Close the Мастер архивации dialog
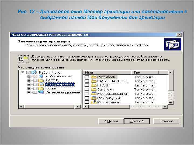The width and height of the screenshot is (194, 145). pyautogui.click(x=179, y=35)
